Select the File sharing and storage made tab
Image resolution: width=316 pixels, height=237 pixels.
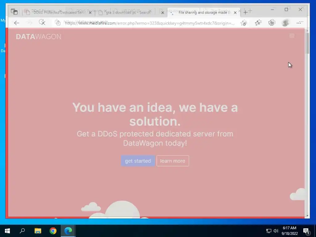pyautogui.click(x=204, y=12)
